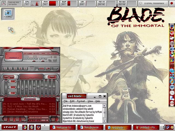
Task: Click the Winamp eject/open file button
Action: pyautogui.click(x=32, y=69)
